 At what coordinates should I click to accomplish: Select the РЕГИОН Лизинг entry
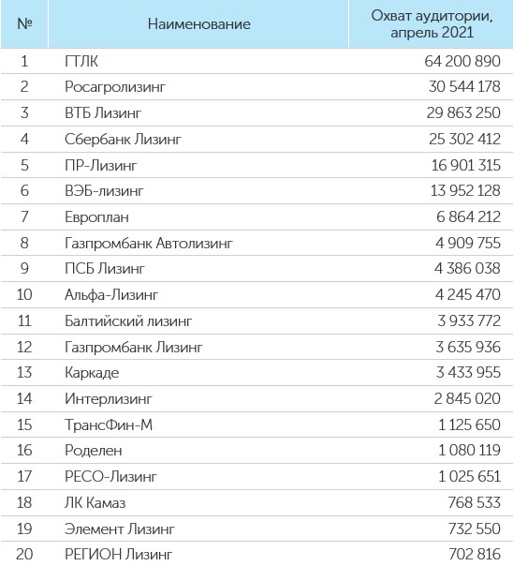point(119,554)
